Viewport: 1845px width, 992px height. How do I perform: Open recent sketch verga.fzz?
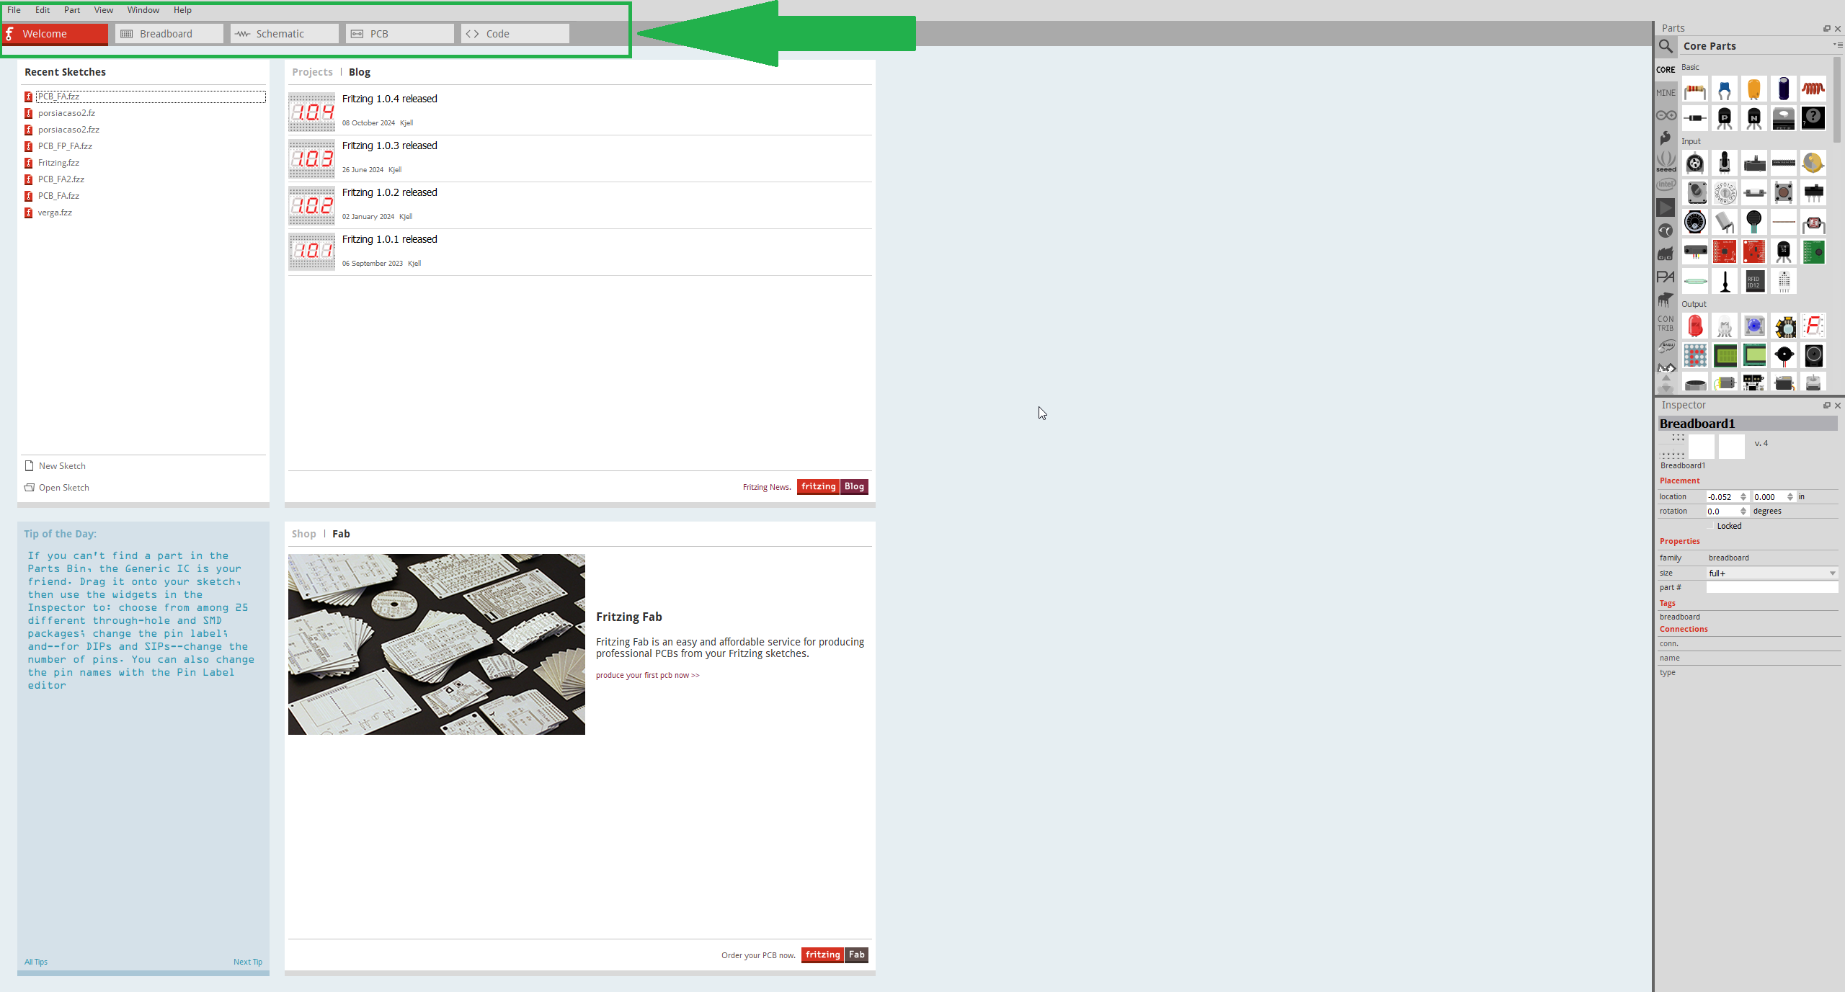coord(55,213)
